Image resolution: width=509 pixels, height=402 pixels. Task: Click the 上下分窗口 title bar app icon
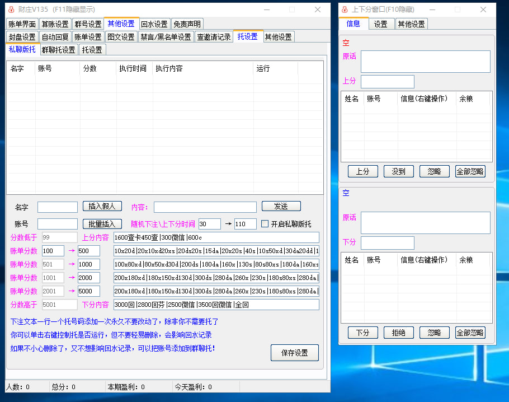[x=344, y=10]
